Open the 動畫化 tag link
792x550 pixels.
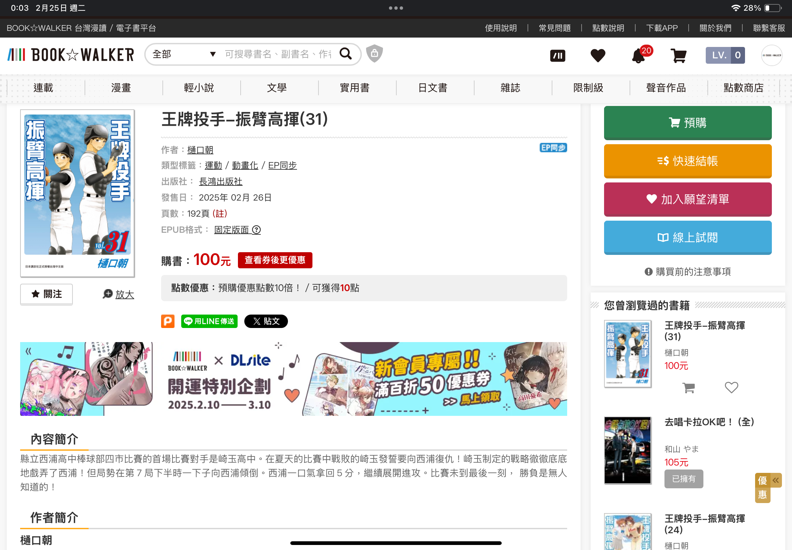coord(245,165)
